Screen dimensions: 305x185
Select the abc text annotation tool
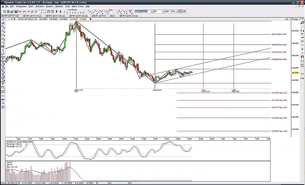tap(3, 100)
